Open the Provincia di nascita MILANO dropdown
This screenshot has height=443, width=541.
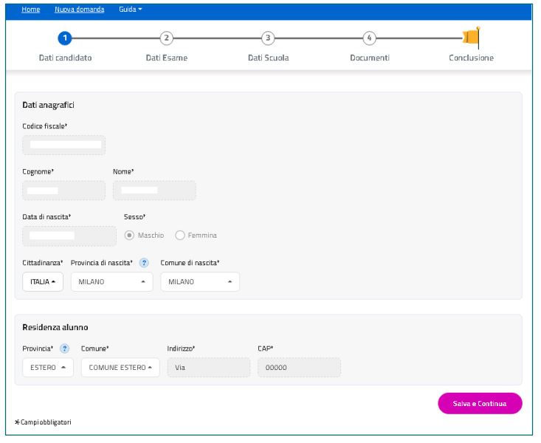pyautogui.click(x=111, y=282)
